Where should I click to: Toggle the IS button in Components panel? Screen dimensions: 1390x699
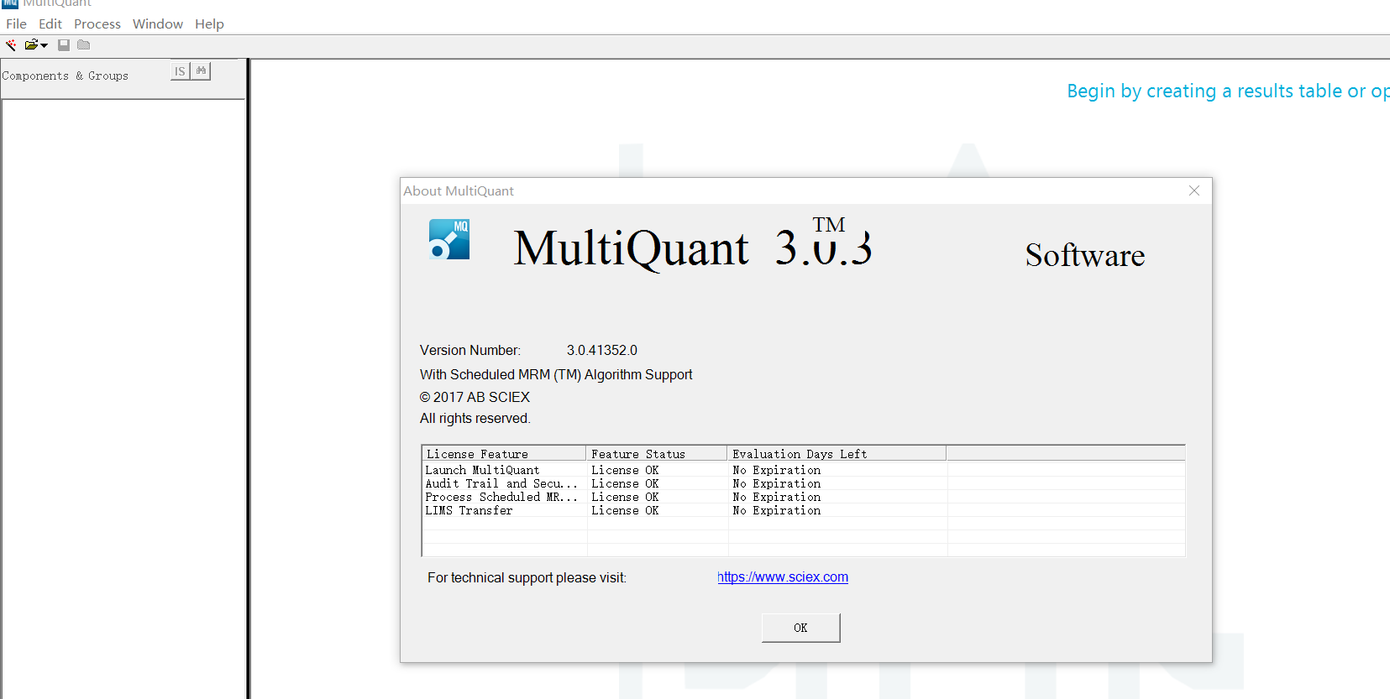pos(180,71)
